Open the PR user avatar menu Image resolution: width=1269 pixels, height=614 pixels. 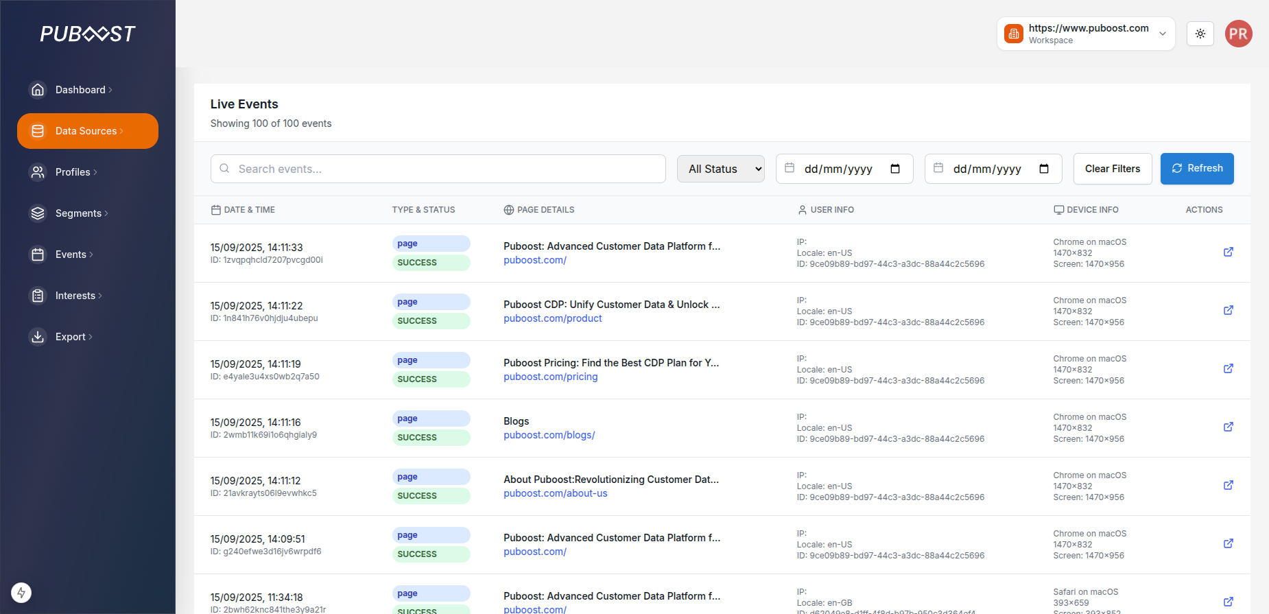[x=1238, y=34]
